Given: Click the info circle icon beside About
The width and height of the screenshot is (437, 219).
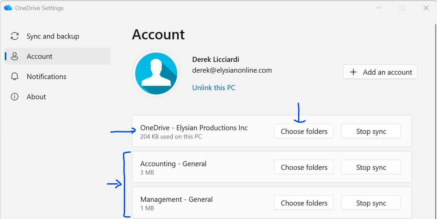Looking at the screenshot, I should pos(14,97).
